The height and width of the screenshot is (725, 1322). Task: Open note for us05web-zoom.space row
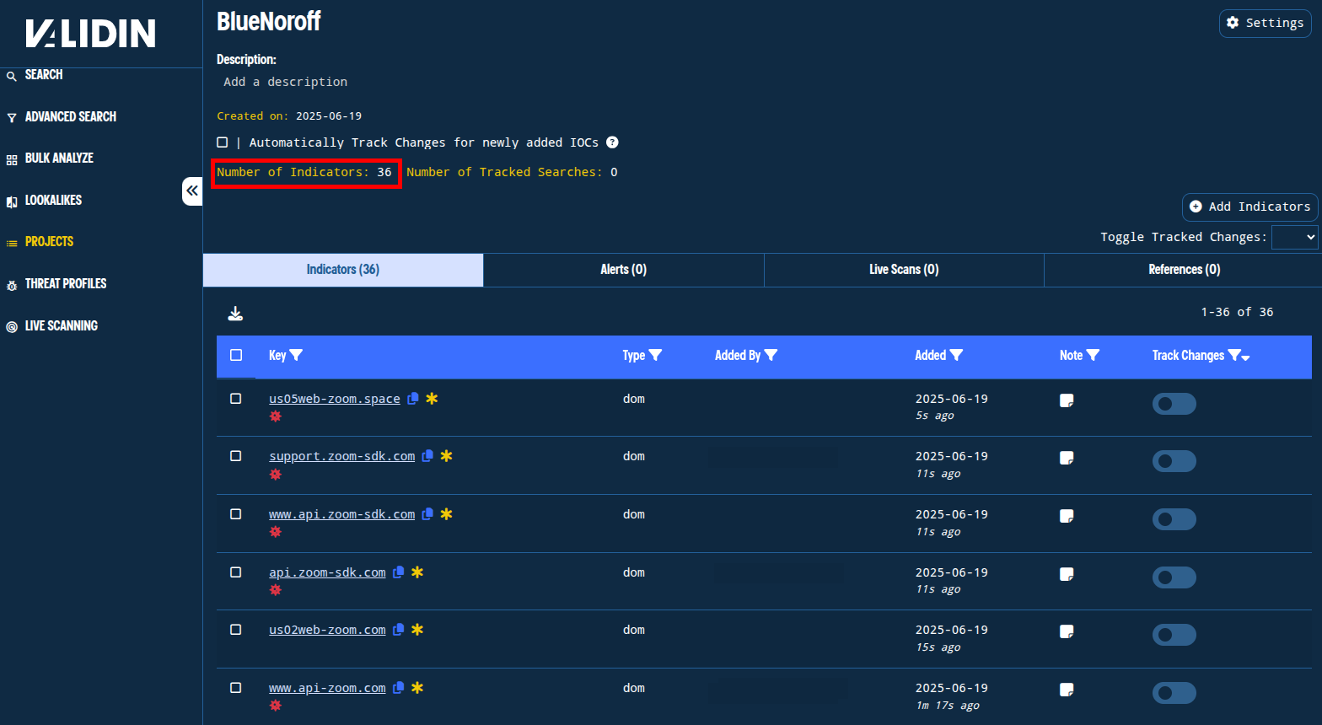(x=1067, y=400)
